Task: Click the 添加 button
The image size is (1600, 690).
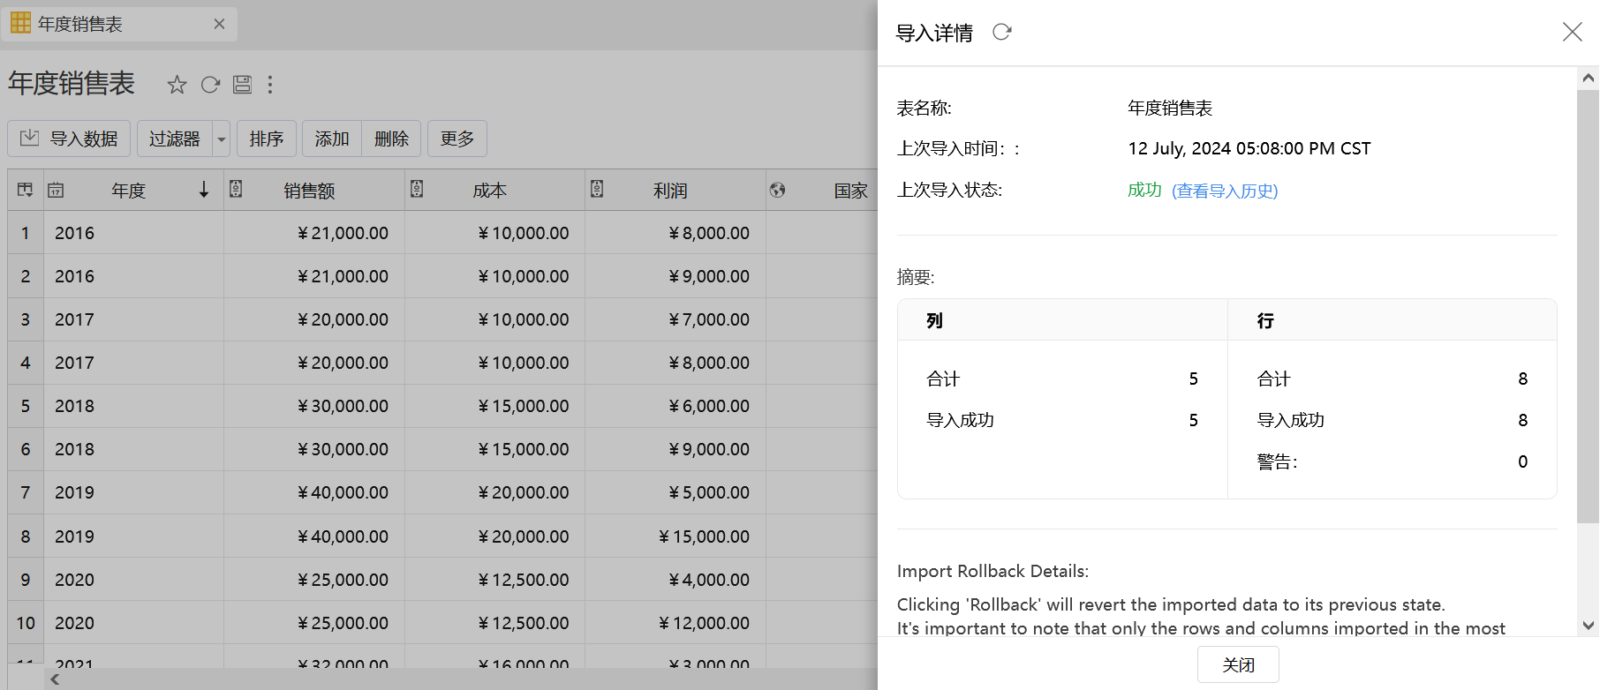Action: 332,139
